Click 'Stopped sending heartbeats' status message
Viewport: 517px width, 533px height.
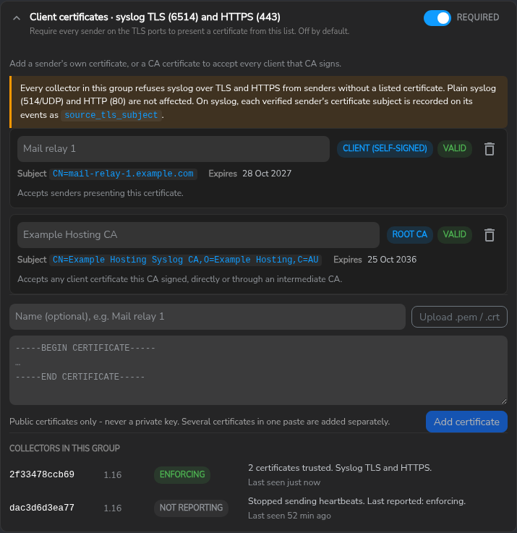pos(357,501)
